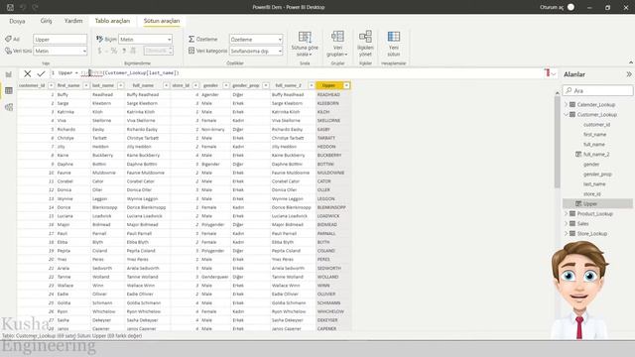635x357 pixels.
Task: Click the currency format icon
Action: click(x=99, y=51)
